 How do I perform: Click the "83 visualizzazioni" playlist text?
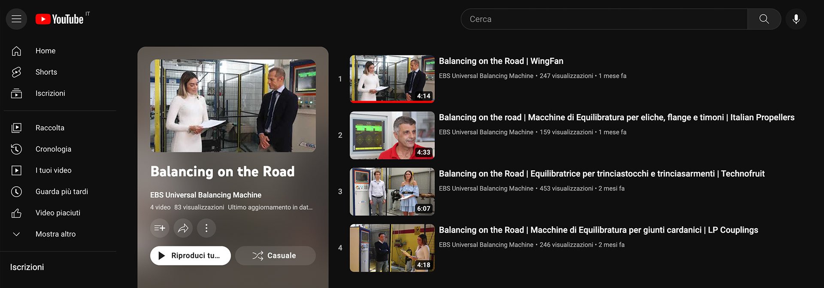tap(199, 207)
